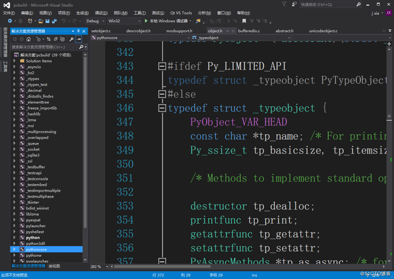
Task: Open Solution Explorer window options arrow
Action: click(73, 31)
